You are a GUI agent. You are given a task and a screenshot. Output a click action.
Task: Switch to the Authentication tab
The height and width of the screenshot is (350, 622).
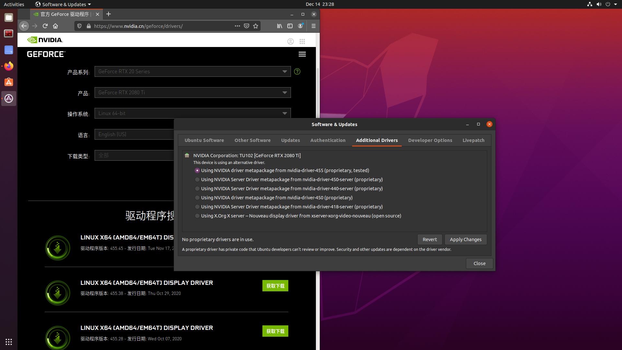click(x=328, y=140)
